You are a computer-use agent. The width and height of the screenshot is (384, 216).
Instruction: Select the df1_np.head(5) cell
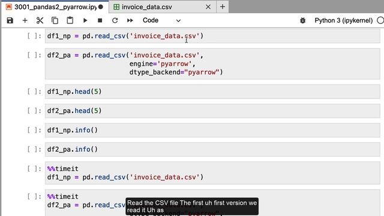tap(212, 92)
